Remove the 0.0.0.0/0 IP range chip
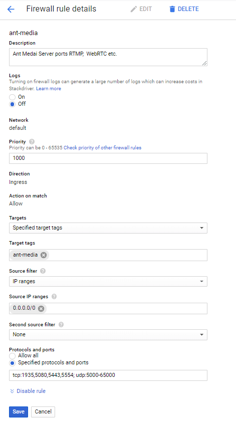This screenshot has height=423, width=236. (41, 308)
